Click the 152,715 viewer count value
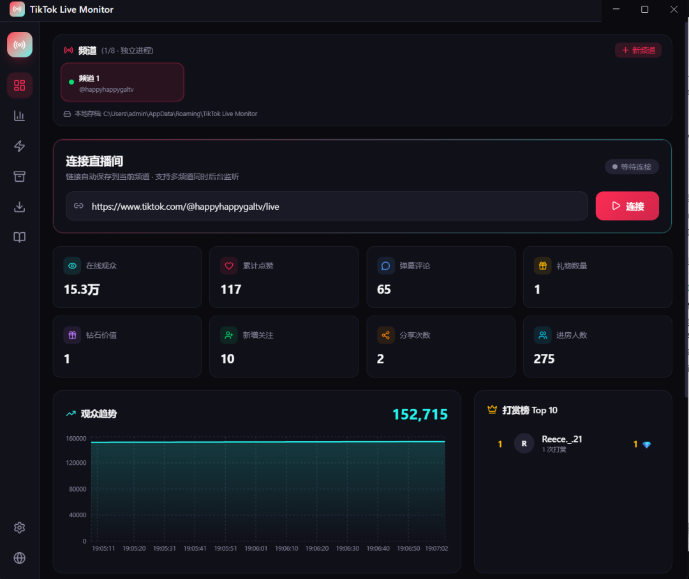 (420, 414)
